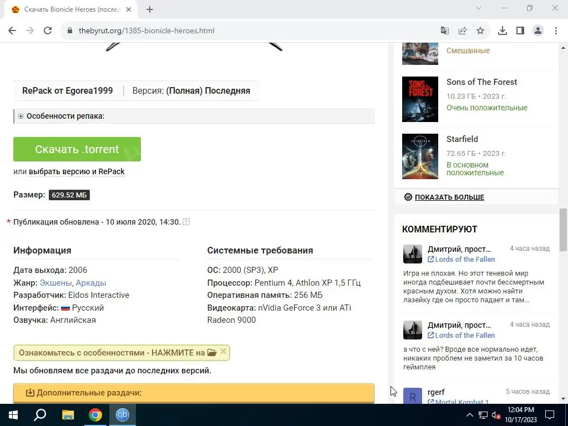The height and width of the screenshot is (426, 568).
Task: Select the 629.52 МБ size badge
Action: (x=69, y=195)
